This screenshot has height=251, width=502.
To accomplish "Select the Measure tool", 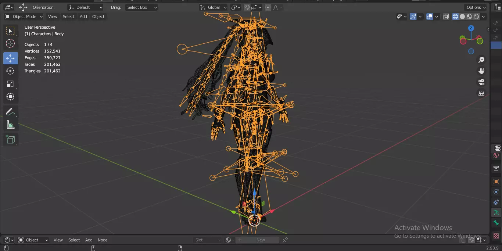I will click(10, 125).
